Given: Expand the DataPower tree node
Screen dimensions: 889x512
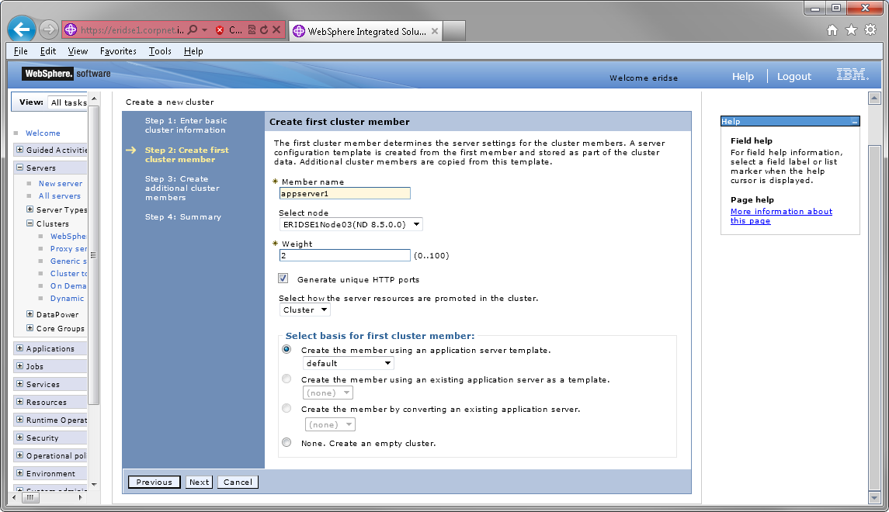Looking at the screenshot, I should tap(30, 313).
